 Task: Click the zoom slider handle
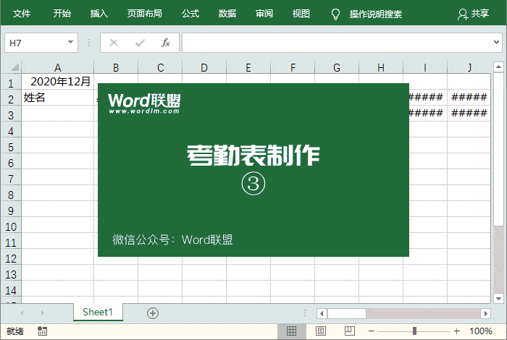click(x=414, y=331)
